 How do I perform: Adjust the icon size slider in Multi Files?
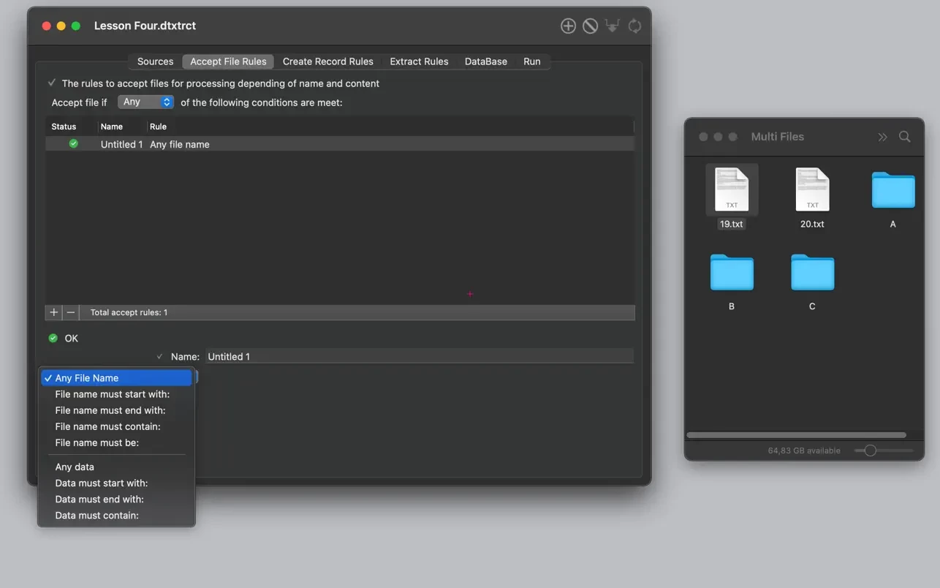pyautogui.click(x=870, y=451)
